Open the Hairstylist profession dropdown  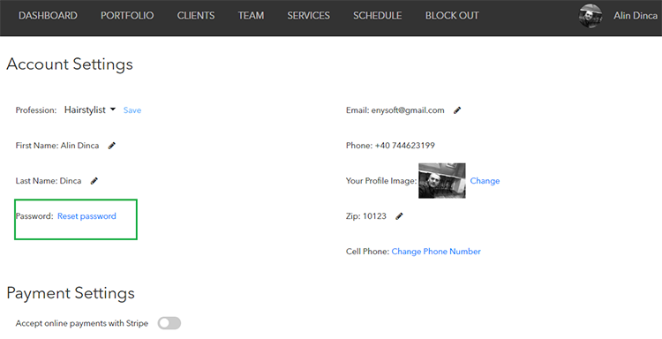click(x=90, y=109)
